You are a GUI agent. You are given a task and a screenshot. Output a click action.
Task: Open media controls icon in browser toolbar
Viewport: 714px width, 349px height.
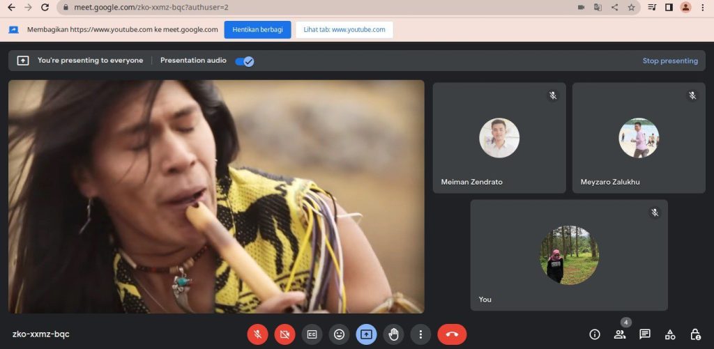coord(652,7)
